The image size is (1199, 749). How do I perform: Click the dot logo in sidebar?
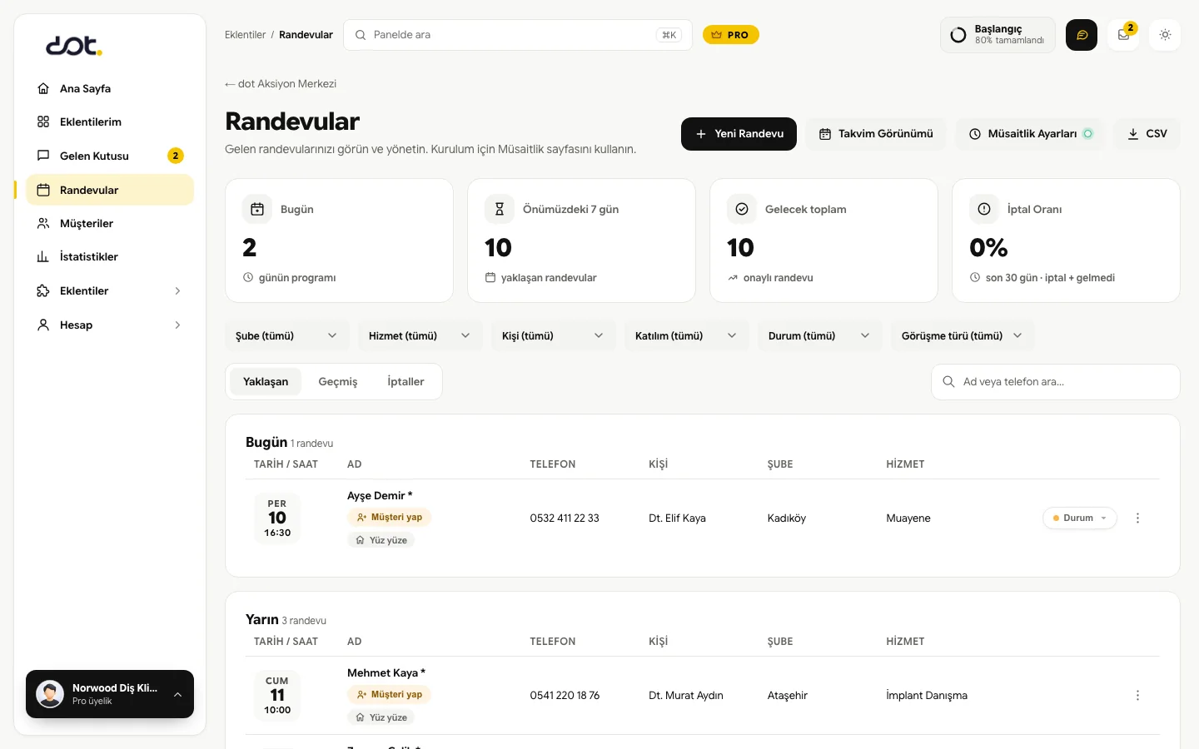coord(73,46)
